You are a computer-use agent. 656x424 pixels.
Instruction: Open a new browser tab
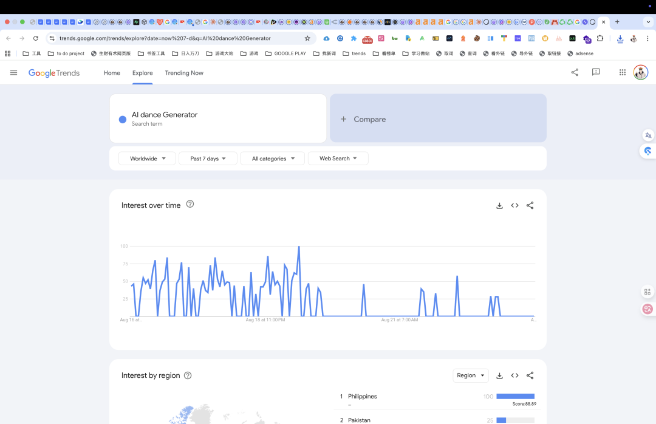617,22
